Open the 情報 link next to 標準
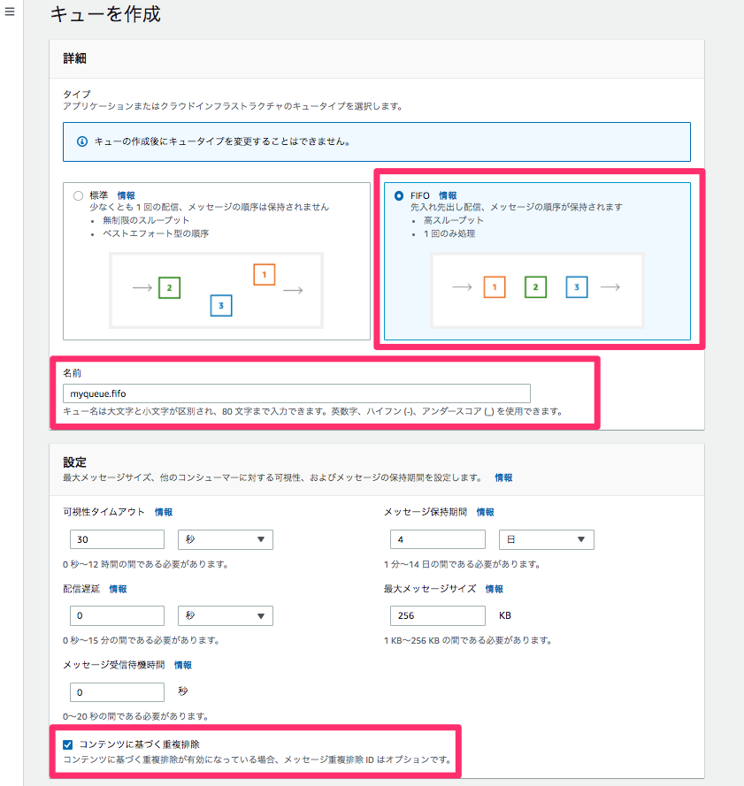Image resolution: width=744 pixels, height=786 pixels. (x=127, y=196)
